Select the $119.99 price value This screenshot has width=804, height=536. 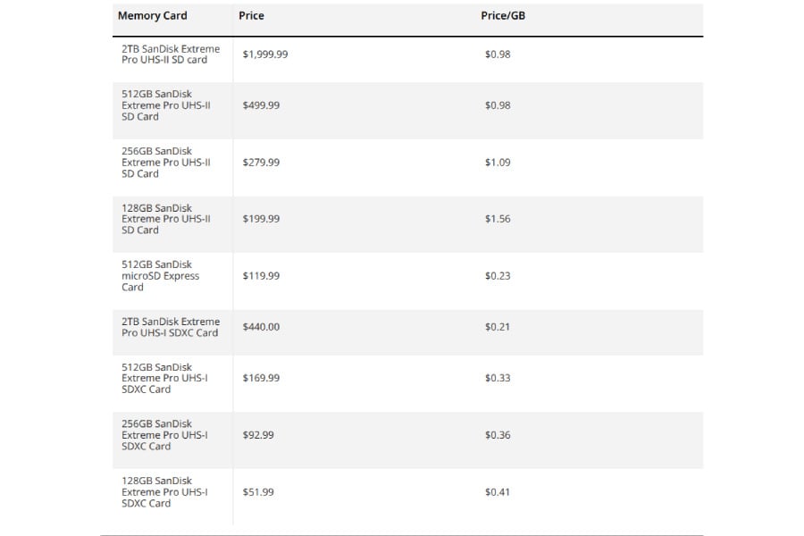(261, 276)
